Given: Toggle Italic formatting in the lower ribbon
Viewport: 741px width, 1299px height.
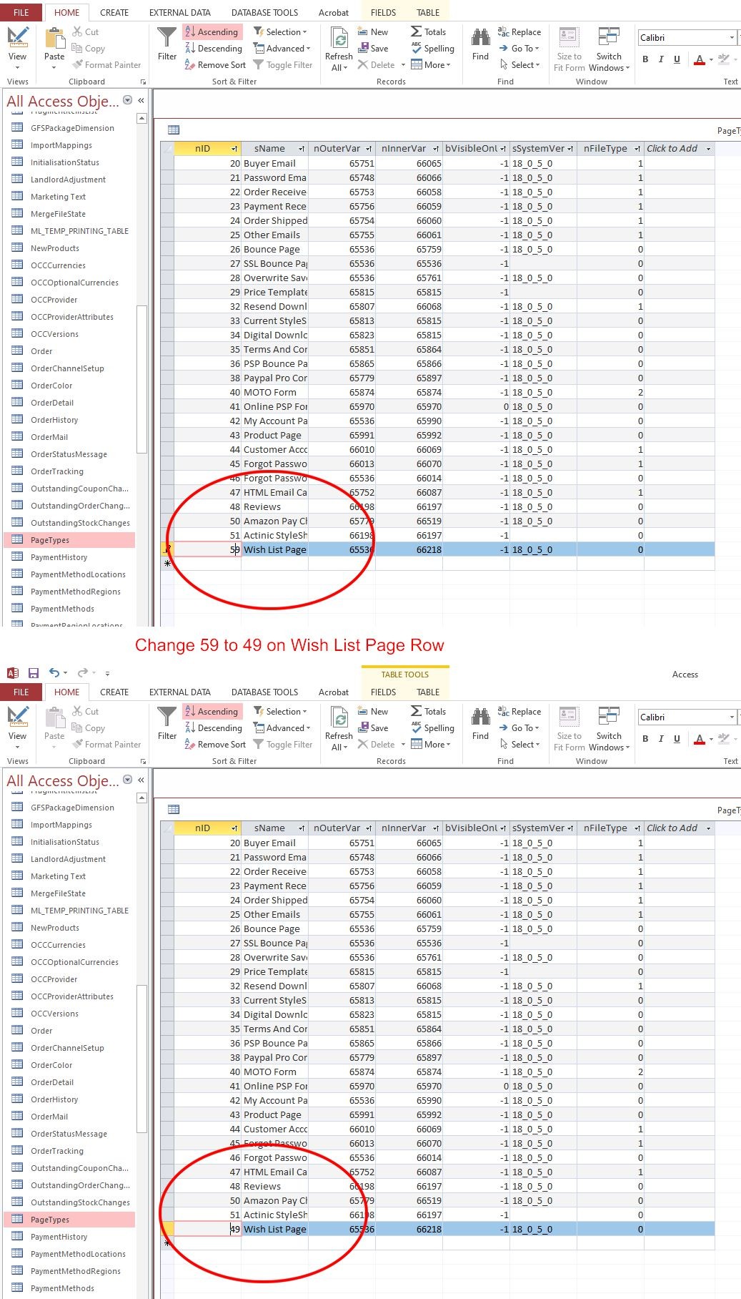Looking at the screenshot, I should point(661,739).
